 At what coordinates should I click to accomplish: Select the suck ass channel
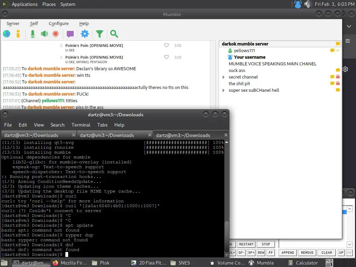point(237,70)
